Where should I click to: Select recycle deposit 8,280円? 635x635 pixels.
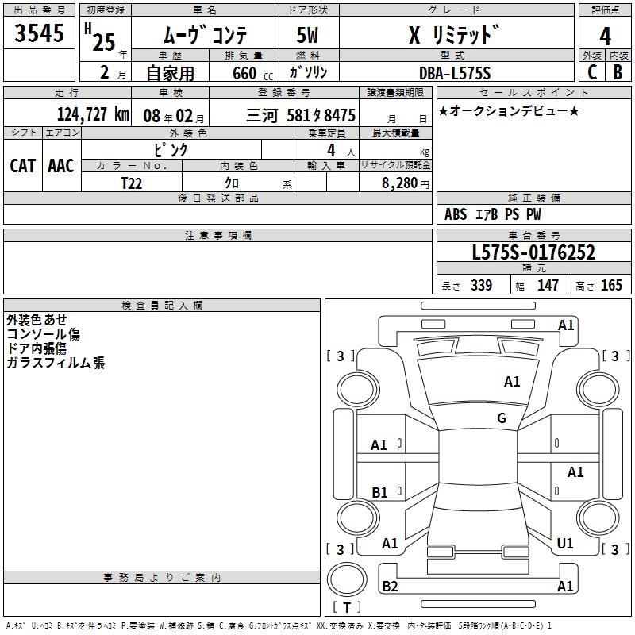click(x=406, y=183)
